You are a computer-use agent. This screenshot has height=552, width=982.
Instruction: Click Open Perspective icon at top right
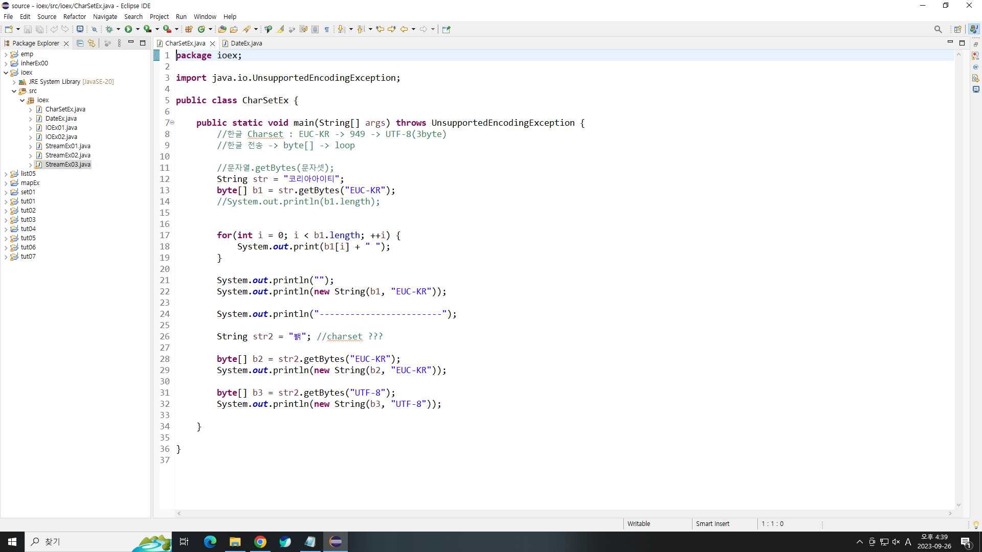957,29
